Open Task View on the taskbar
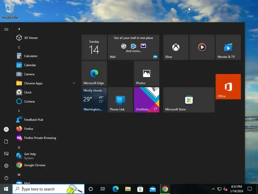The width and height of the screenshot is (258, 194). [x=103, y=189]
